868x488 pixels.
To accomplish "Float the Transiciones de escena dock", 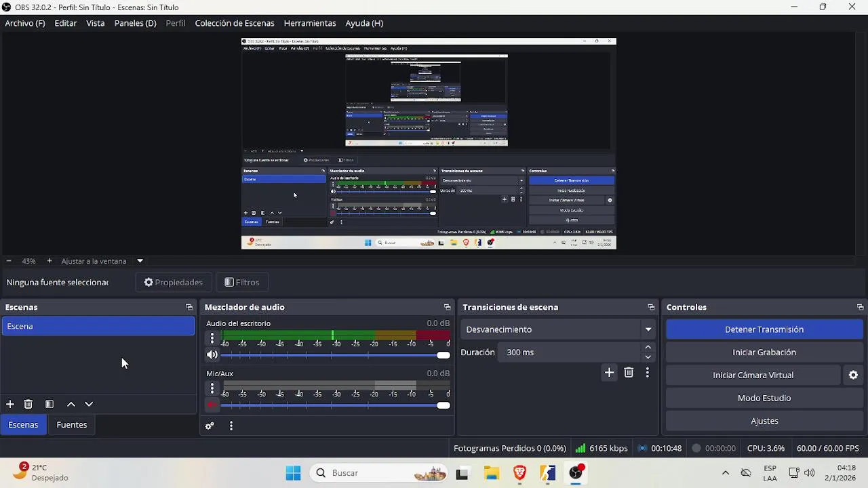I will tap(651, 307).
